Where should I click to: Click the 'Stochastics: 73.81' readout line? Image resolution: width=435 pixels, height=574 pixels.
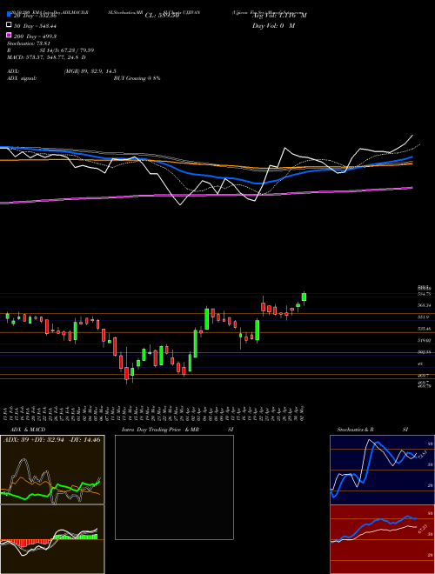pyautogui.click(x=28, y=43)
